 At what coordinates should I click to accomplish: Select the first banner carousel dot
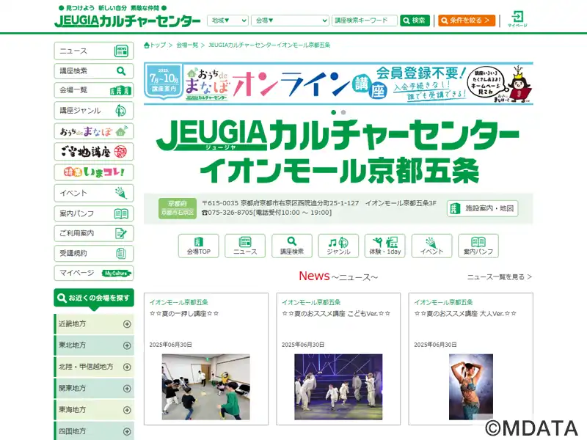(x=334, y=112)
